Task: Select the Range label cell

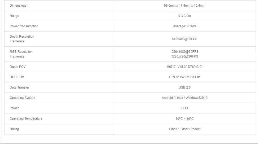Action: (14, 16)
